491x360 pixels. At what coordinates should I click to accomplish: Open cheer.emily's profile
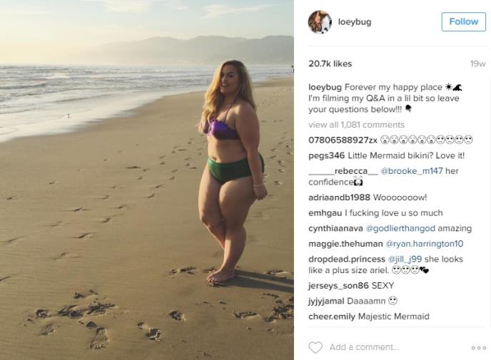(x=332, y=317)
